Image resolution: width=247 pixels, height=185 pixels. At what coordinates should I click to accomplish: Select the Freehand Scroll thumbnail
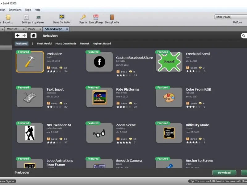pos(169,62)
